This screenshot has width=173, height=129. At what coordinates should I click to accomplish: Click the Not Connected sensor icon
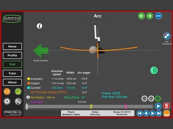tap(167, 36)
